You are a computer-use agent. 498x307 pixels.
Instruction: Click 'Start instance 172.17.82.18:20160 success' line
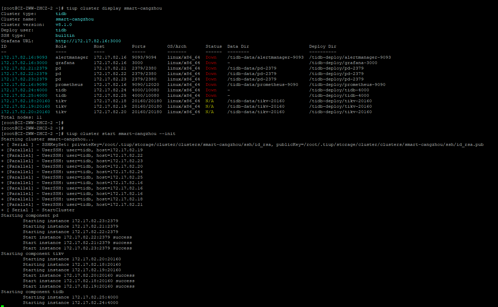tap(79, 281)
